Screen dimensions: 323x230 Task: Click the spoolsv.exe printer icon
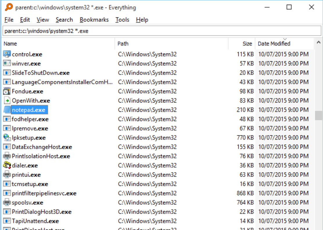tap(6, 202)
